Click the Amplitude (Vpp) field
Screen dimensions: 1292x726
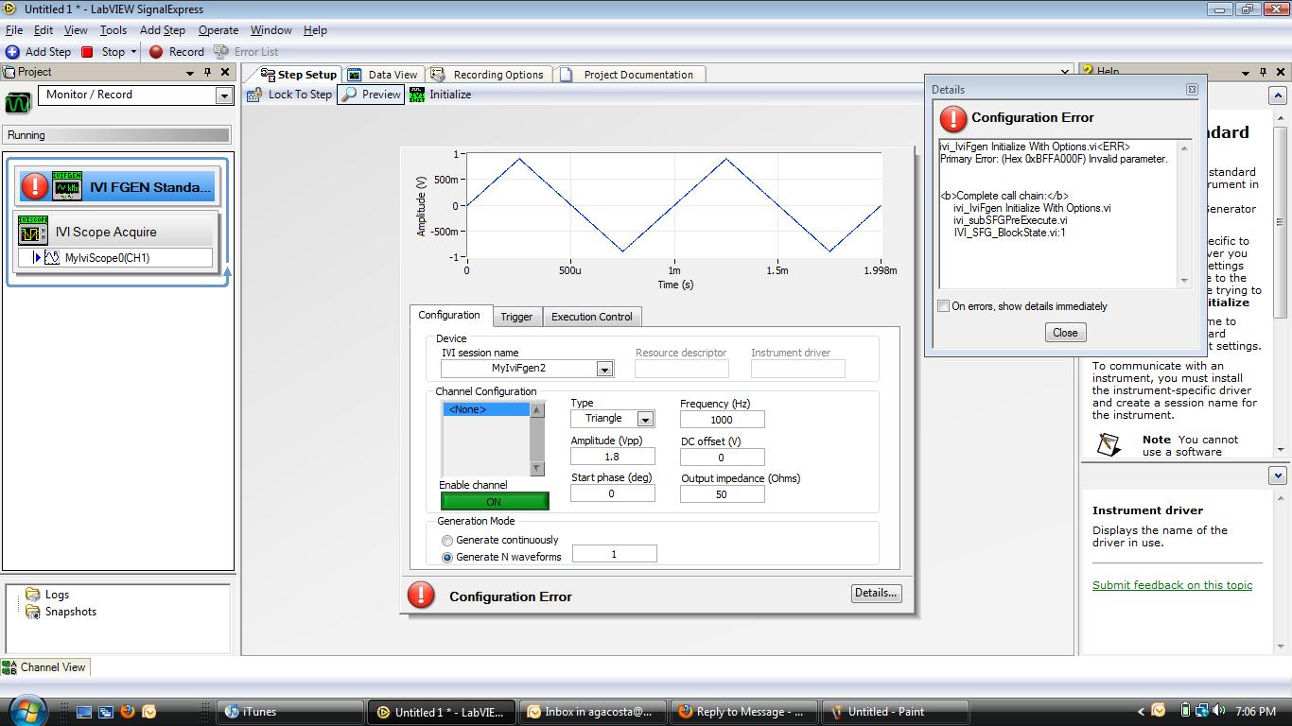tap(612, 457)
